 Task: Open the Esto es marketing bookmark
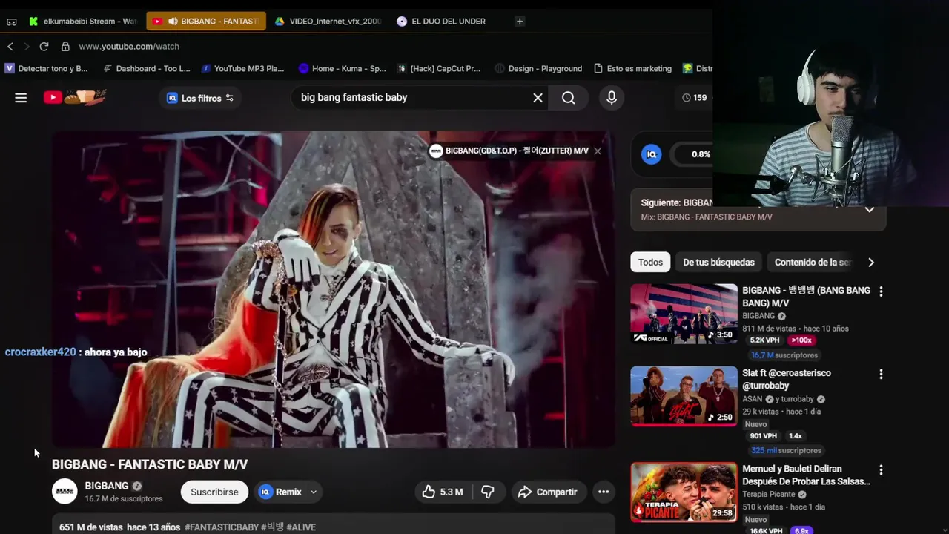tap(632, 68)
